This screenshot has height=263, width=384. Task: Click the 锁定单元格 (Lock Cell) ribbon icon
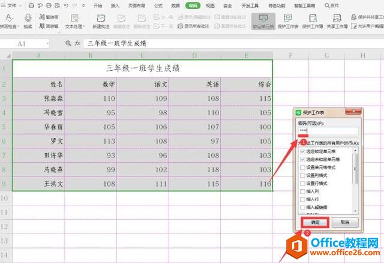coord(263,20)
